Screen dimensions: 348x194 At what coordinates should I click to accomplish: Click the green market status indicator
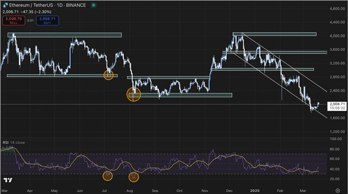point(93,5)
